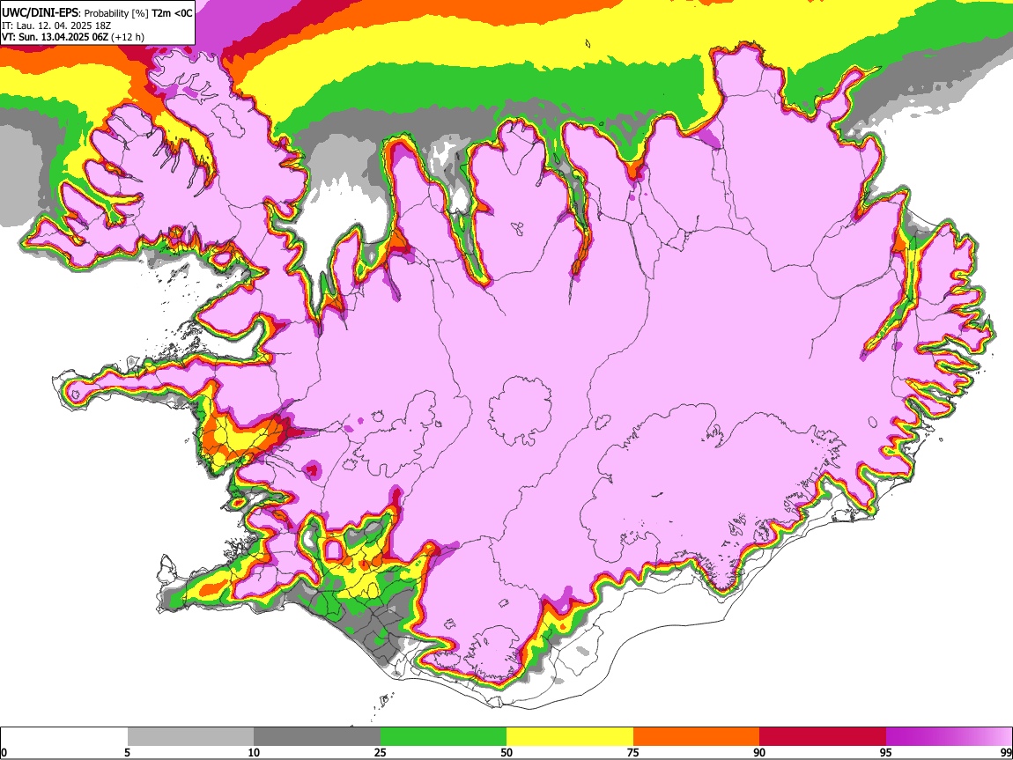Click the white 0–5% legend color segment
Screen dimensions: 1013x760
point(64,737)
